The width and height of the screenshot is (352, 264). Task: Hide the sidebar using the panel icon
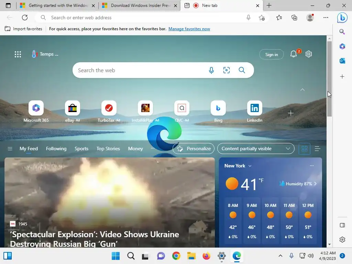click(x=342, y=225)
